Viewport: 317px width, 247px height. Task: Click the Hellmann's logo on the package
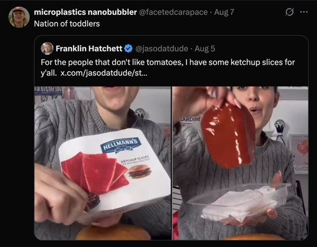(x=120, y=145)
